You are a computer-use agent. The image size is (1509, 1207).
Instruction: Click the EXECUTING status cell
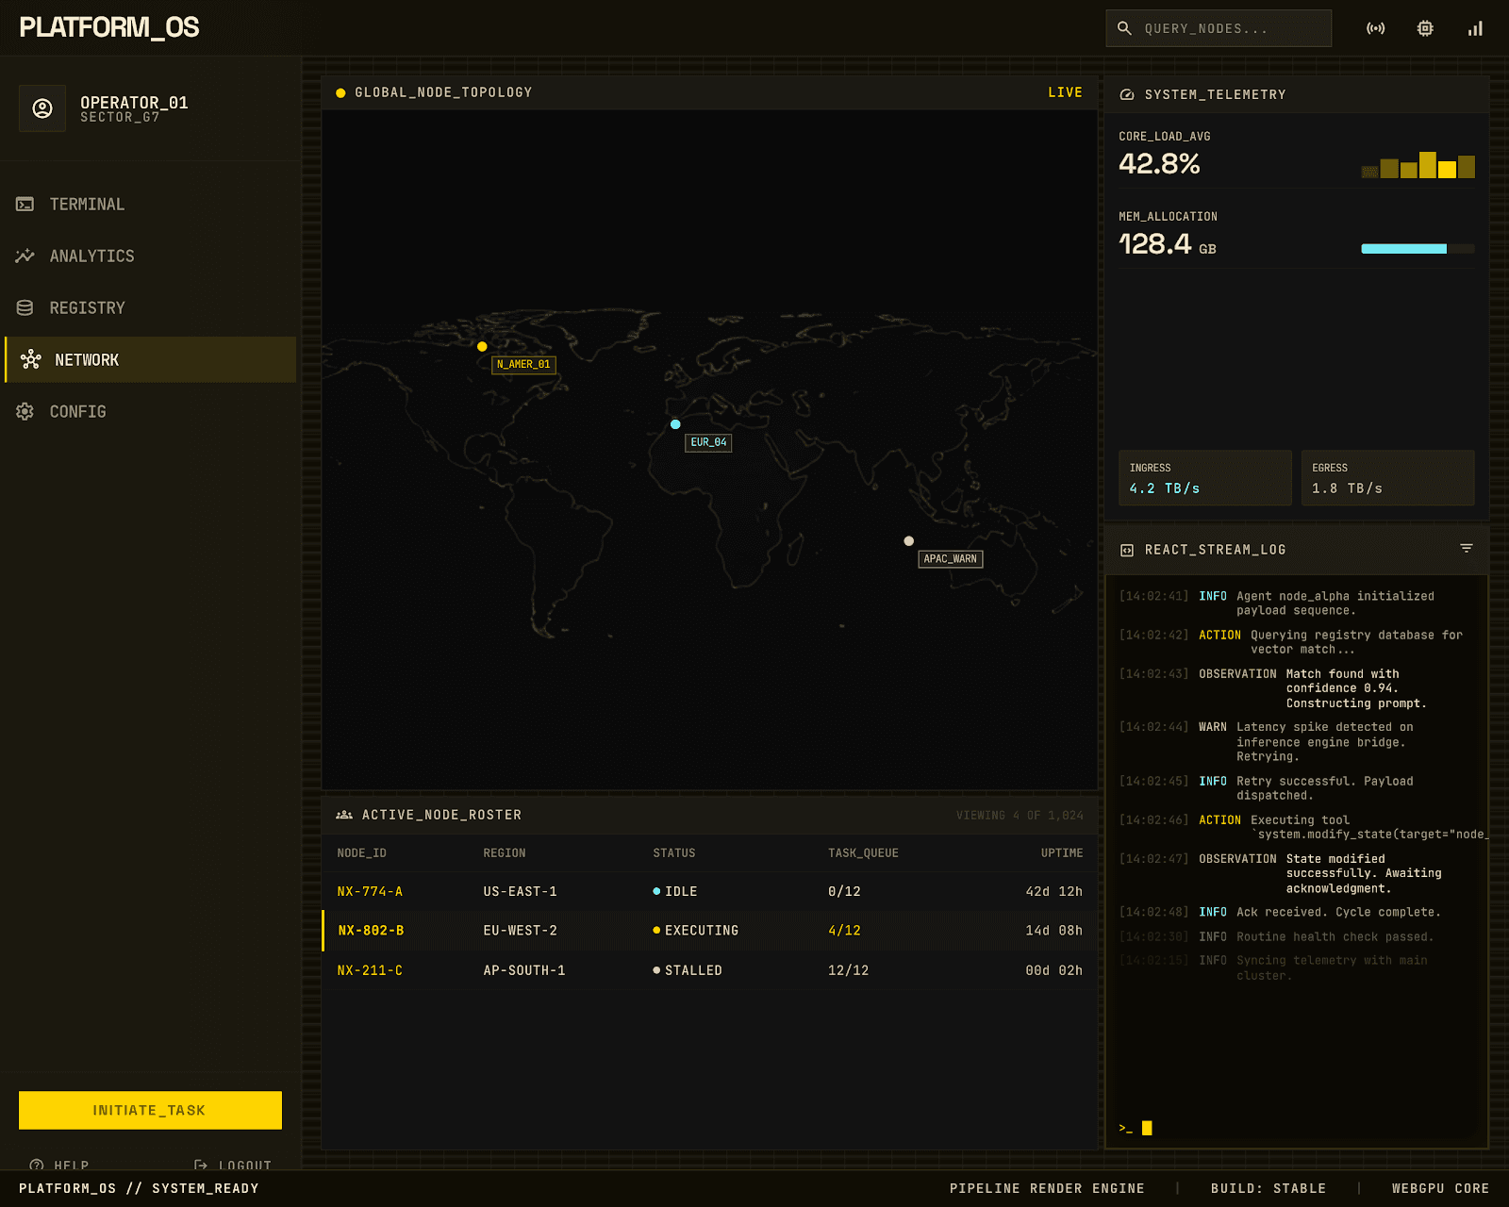point(696,931)
